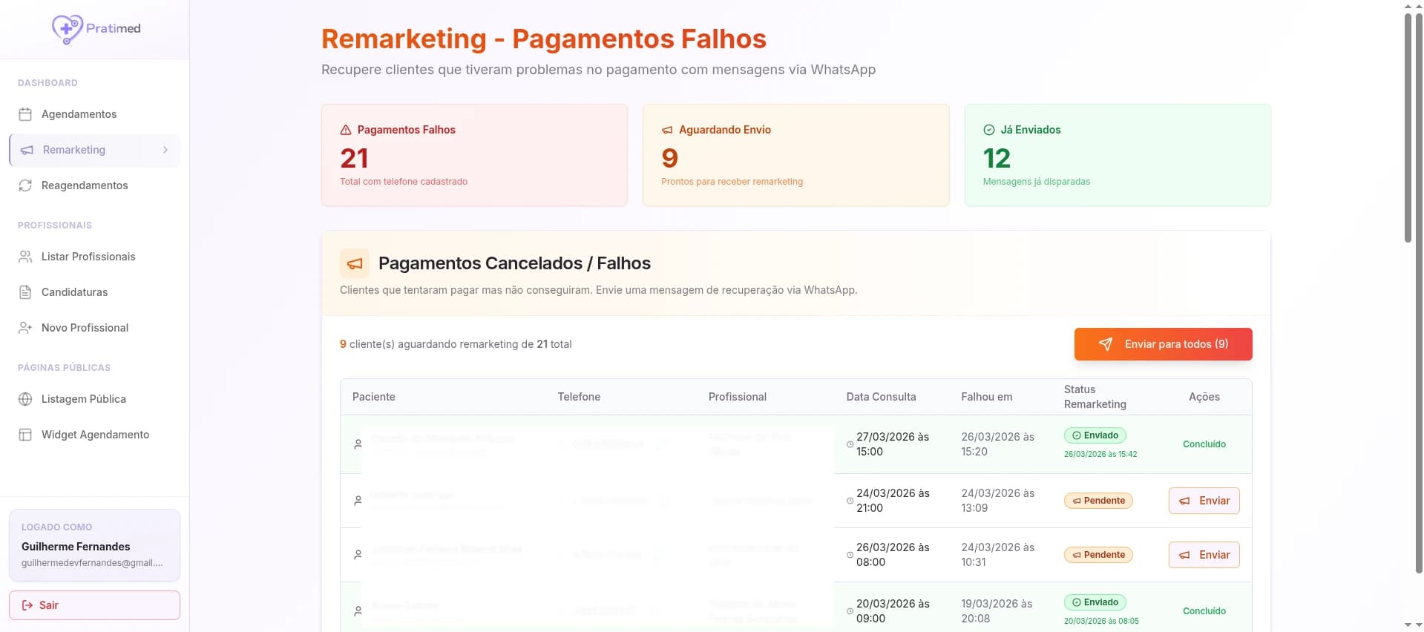Expand the Remarketing menu chevron

pyautogui.click(x=165, y=150)
